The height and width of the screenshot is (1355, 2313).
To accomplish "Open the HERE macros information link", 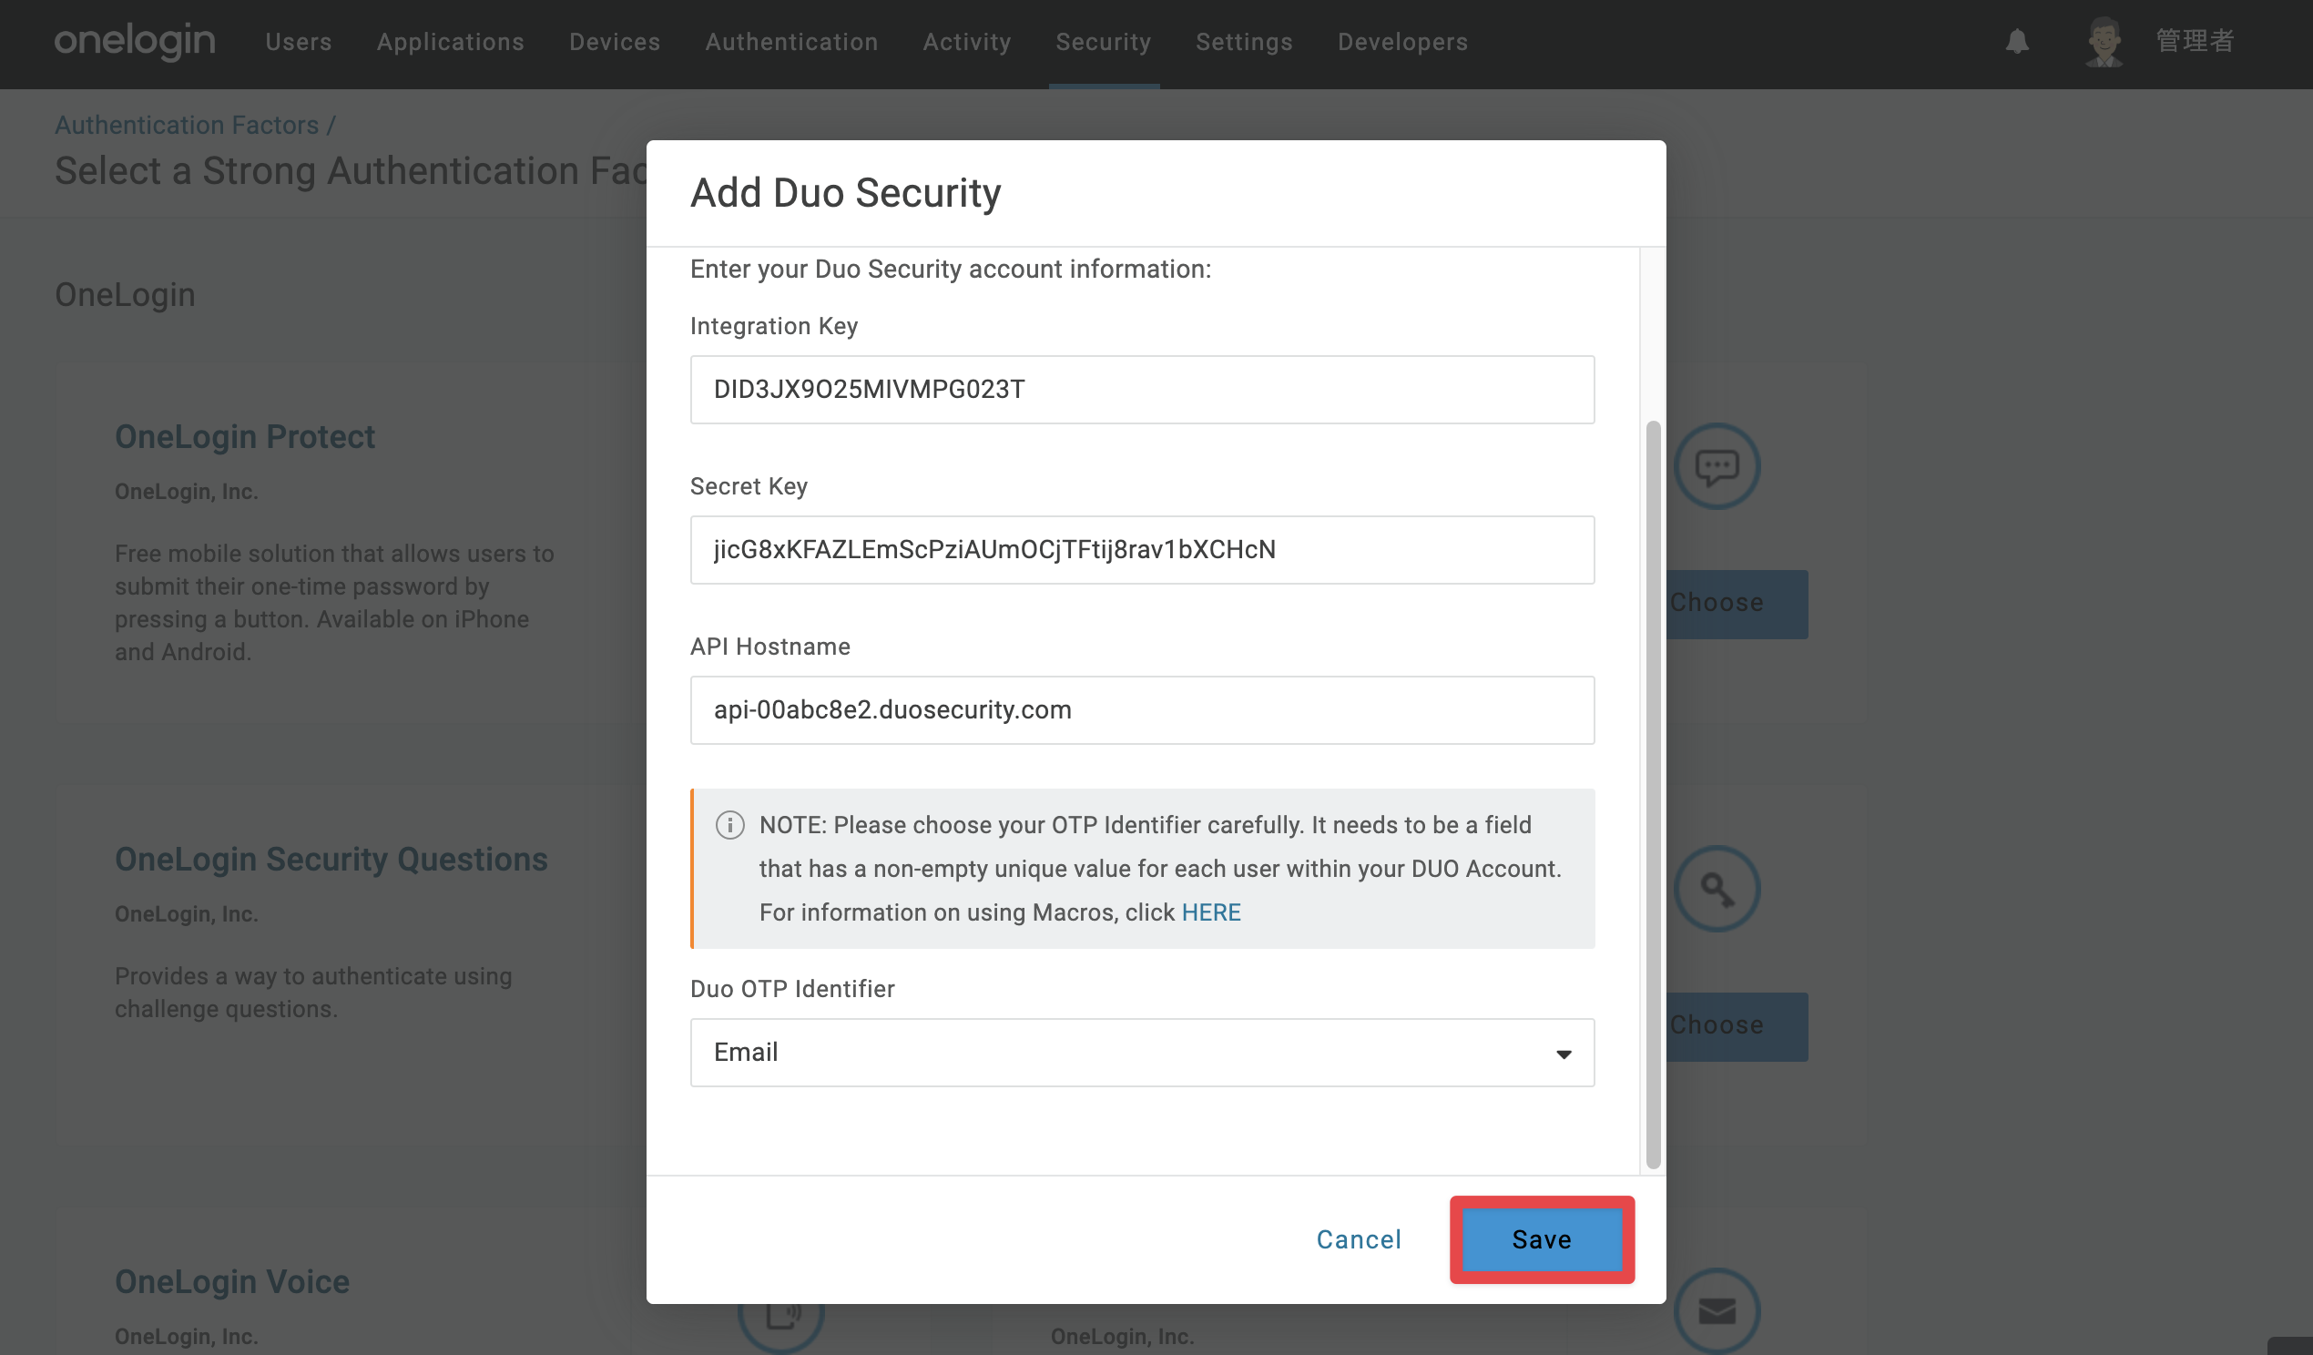I will pyautogui.click(x=1210, y=912).
